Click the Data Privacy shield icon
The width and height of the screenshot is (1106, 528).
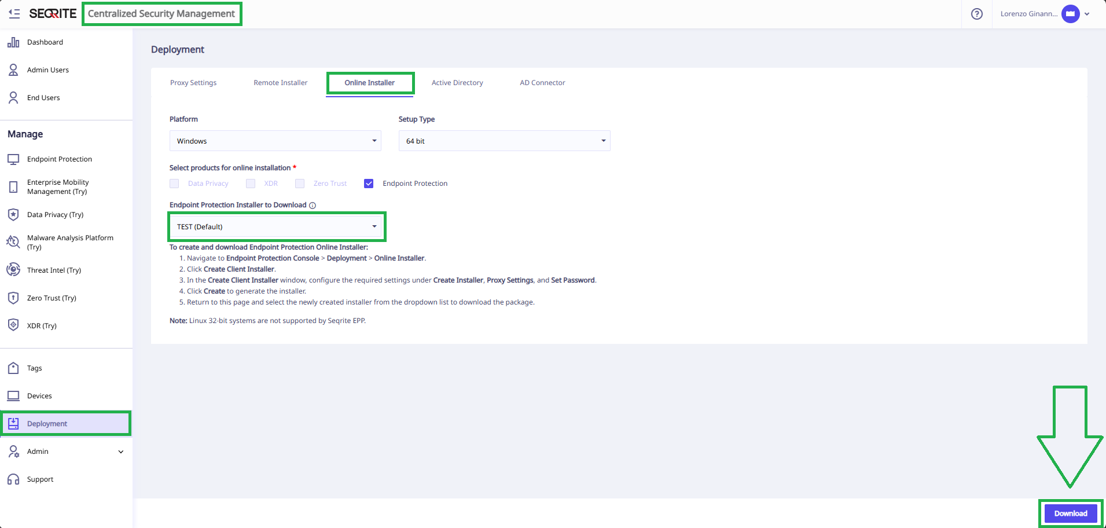point(13,215)
